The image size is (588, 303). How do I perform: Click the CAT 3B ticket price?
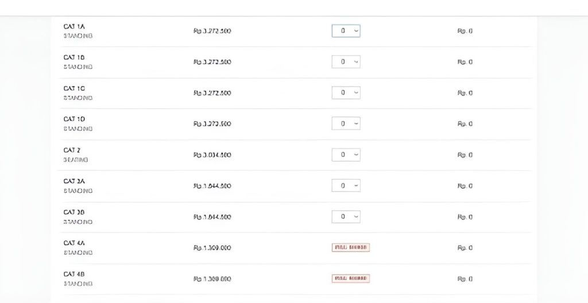(x=212, y=217)
